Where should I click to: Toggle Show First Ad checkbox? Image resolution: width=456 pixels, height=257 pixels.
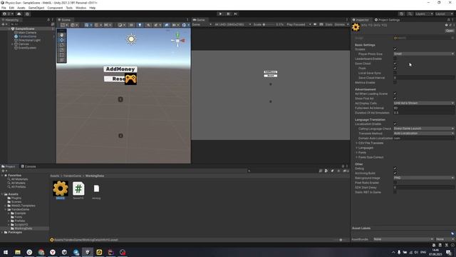(x=395, y=99)
